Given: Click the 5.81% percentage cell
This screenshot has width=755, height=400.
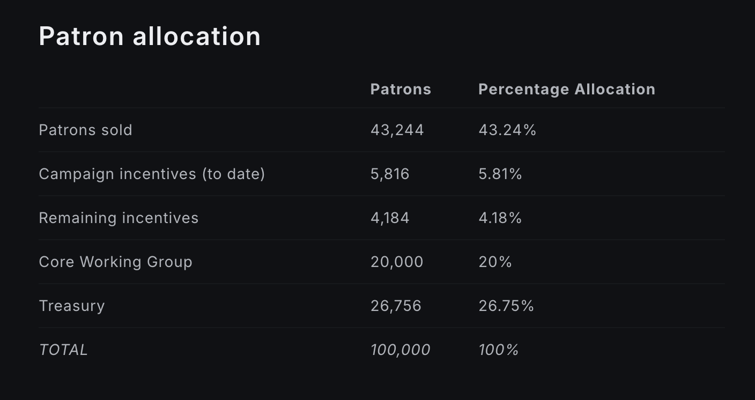Looking at the screenshot, I should tap(500, 174).
